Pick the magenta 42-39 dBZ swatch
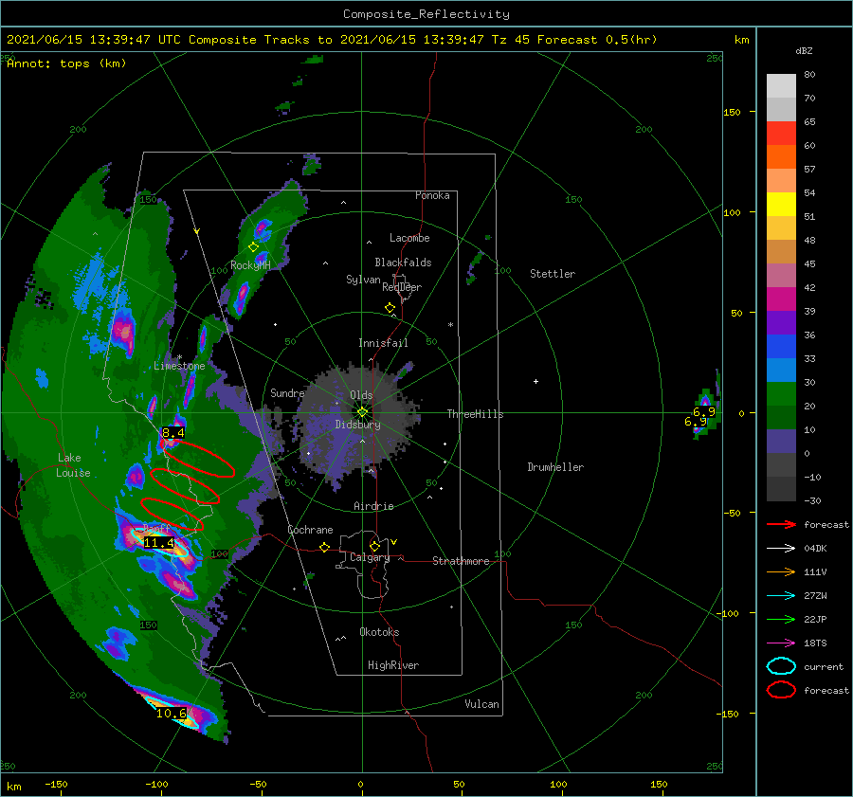Image resolution: width=853 pixels, height=797 pixels. [x=781, y=299]
